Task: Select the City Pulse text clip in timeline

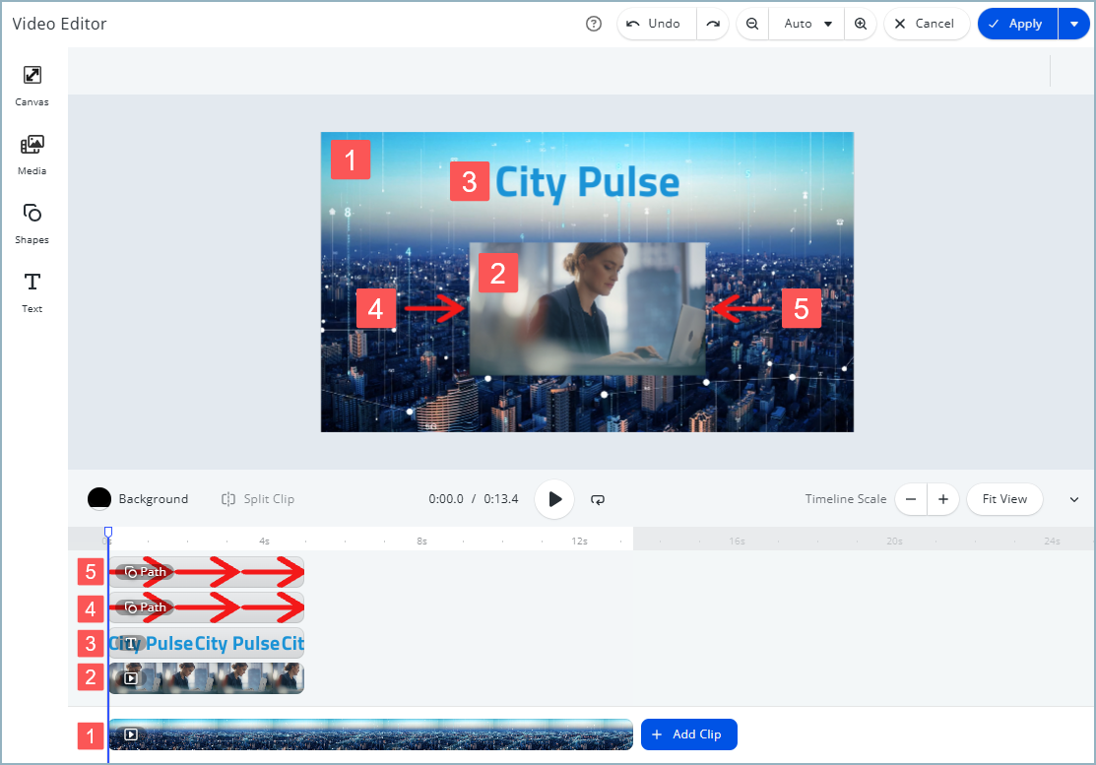Action: pos(207,644)
